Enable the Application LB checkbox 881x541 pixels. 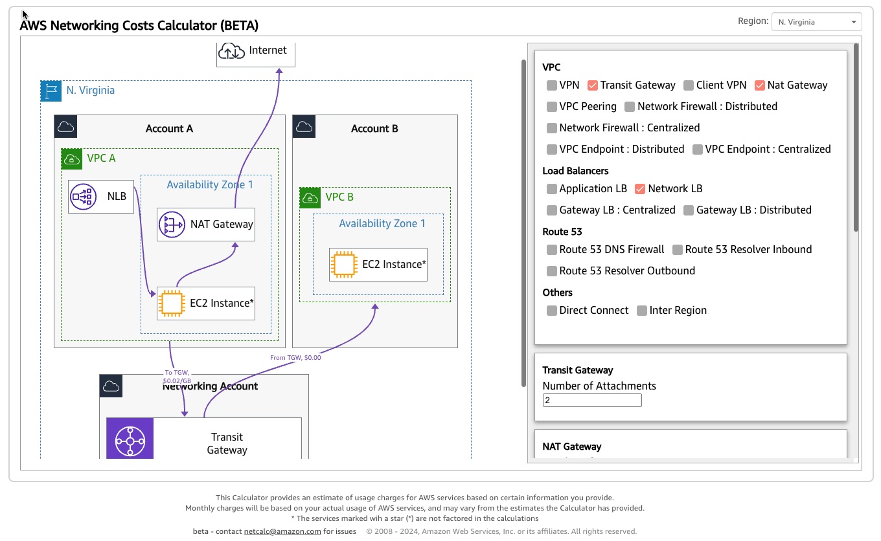point(552,189)
